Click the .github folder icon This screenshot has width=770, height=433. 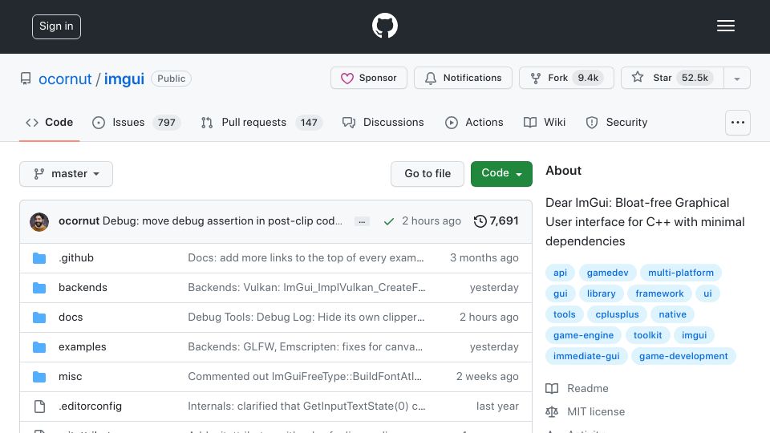39,258
